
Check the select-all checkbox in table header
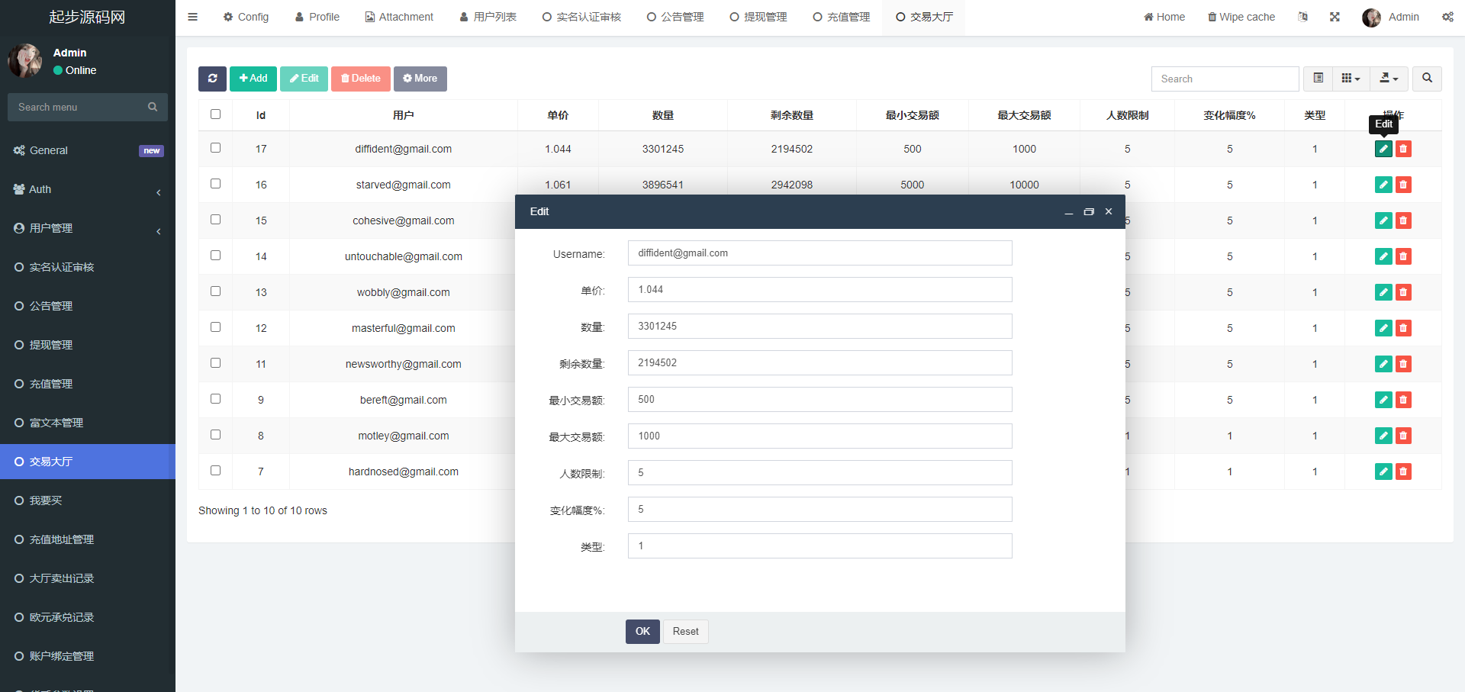[x=215, y=114]
